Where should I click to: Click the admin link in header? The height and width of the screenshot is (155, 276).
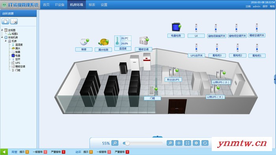pos(256,6)
